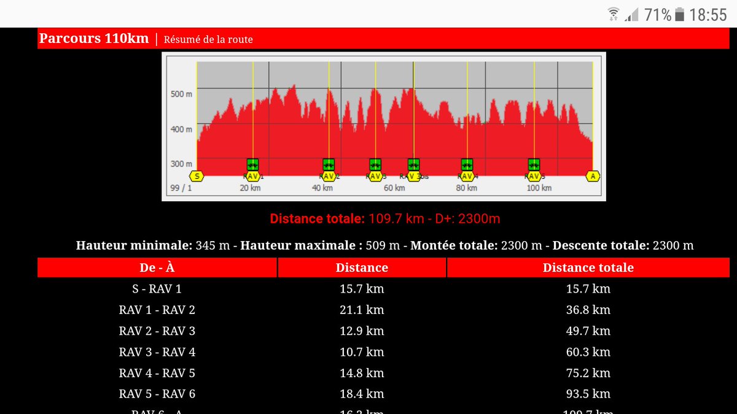Tap the 99 / 1 chart corner label

pos(181,188)
